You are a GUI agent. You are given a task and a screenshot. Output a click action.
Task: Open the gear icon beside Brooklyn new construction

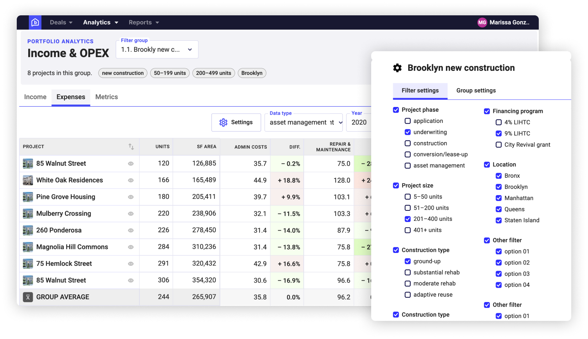[397, 68]
